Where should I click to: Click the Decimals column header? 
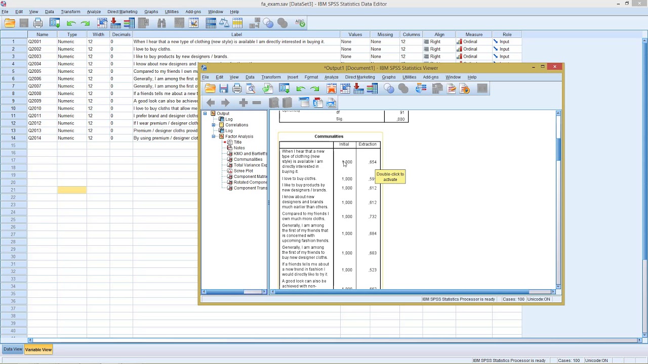121,34
